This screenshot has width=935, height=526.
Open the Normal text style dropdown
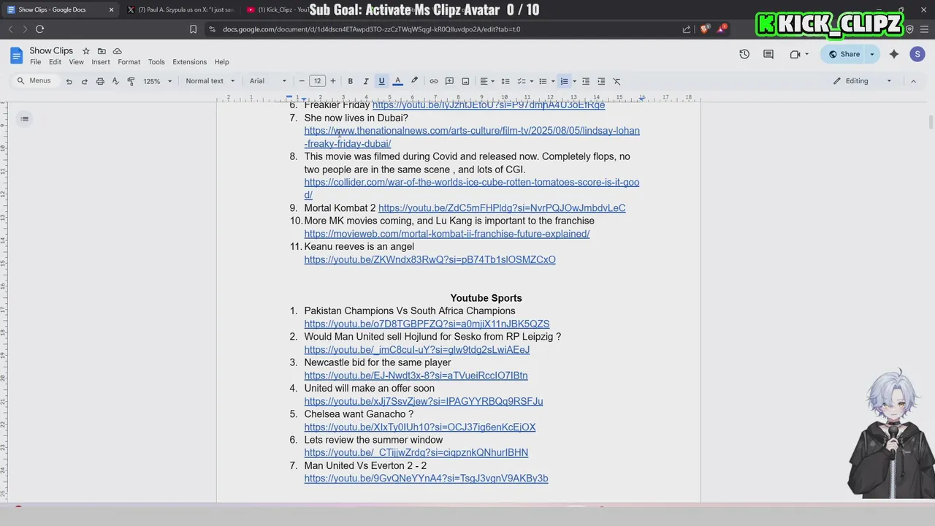coord(210,81)
